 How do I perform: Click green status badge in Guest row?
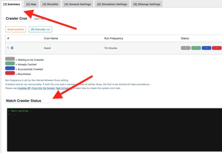196,48
